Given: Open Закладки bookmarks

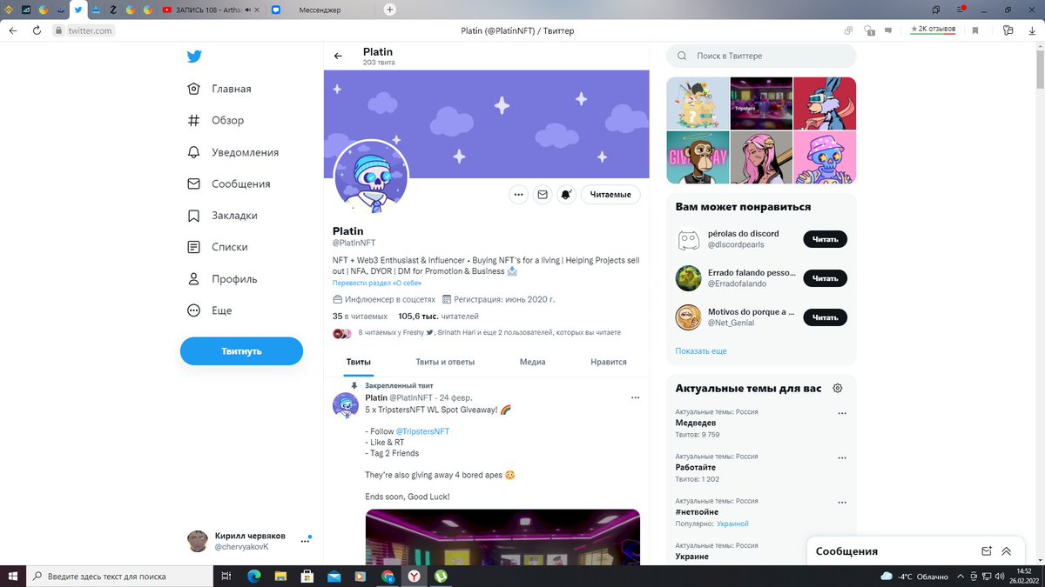Looking at the screenshot, I should click(x=222, y=216).
